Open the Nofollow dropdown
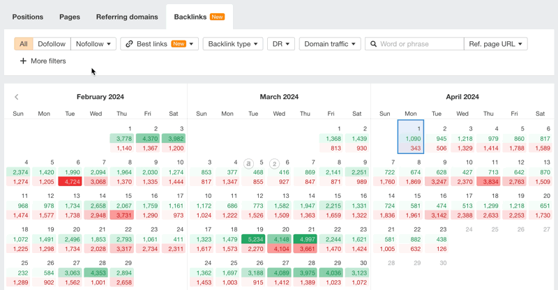Viewport: 558px width, 290px height. [x=93, y=44]
